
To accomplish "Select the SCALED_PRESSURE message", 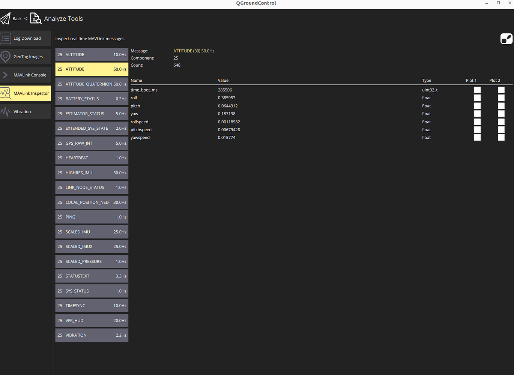I will pos(92,261).
